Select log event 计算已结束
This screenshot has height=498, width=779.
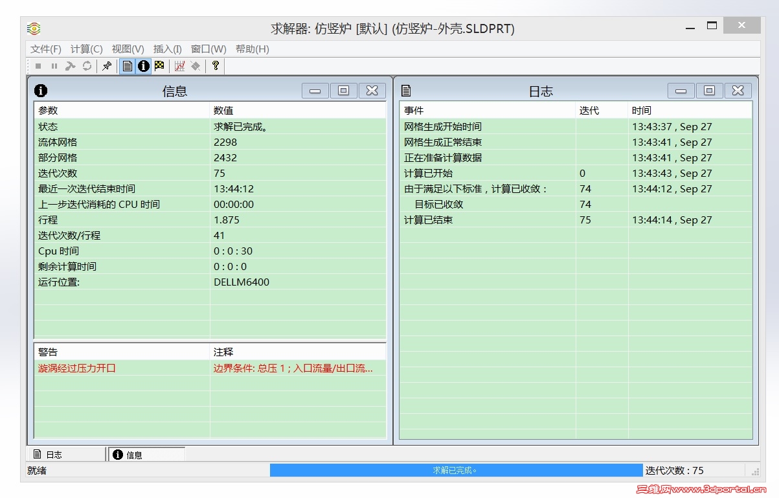(576, 220)
